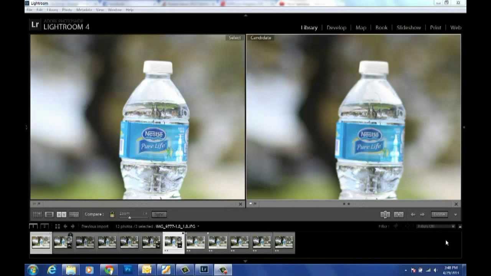This screenshot has width=491, height=276.
Task: Show filmstrip source in Grid view icon
Action: point(58,227)
